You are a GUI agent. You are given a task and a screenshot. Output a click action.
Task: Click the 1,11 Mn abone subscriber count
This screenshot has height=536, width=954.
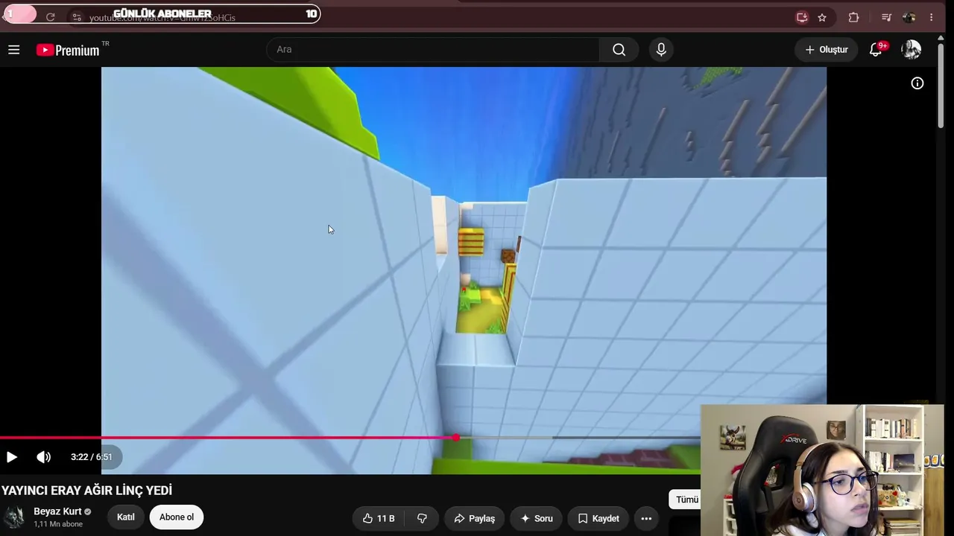coord(58,524)
